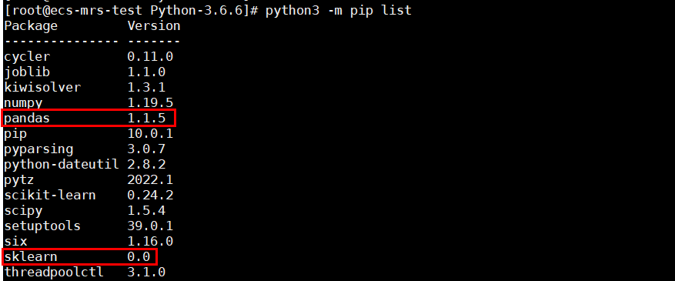
Task: Click pip version 10.0.1
Action: coord(150,133)
